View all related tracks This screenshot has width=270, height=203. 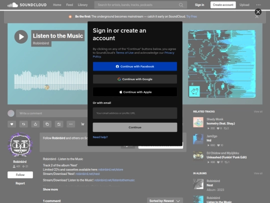point(258,111)
